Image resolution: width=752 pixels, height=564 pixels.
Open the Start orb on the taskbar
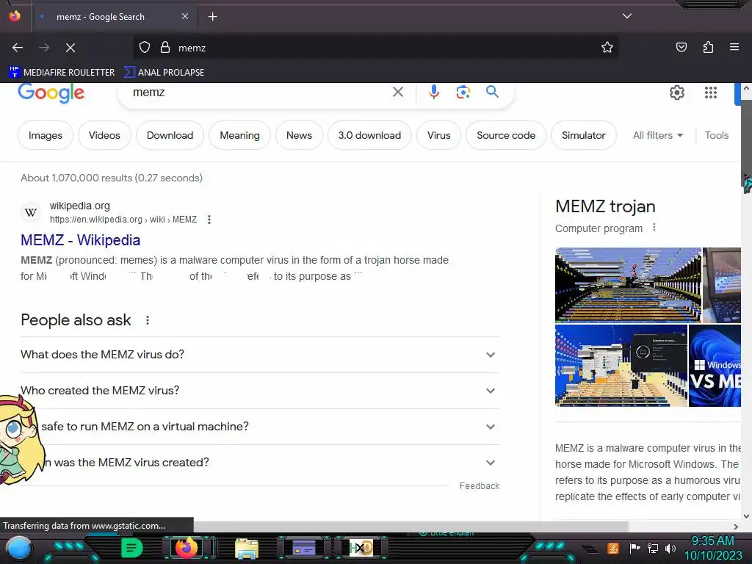pos(19,549)
